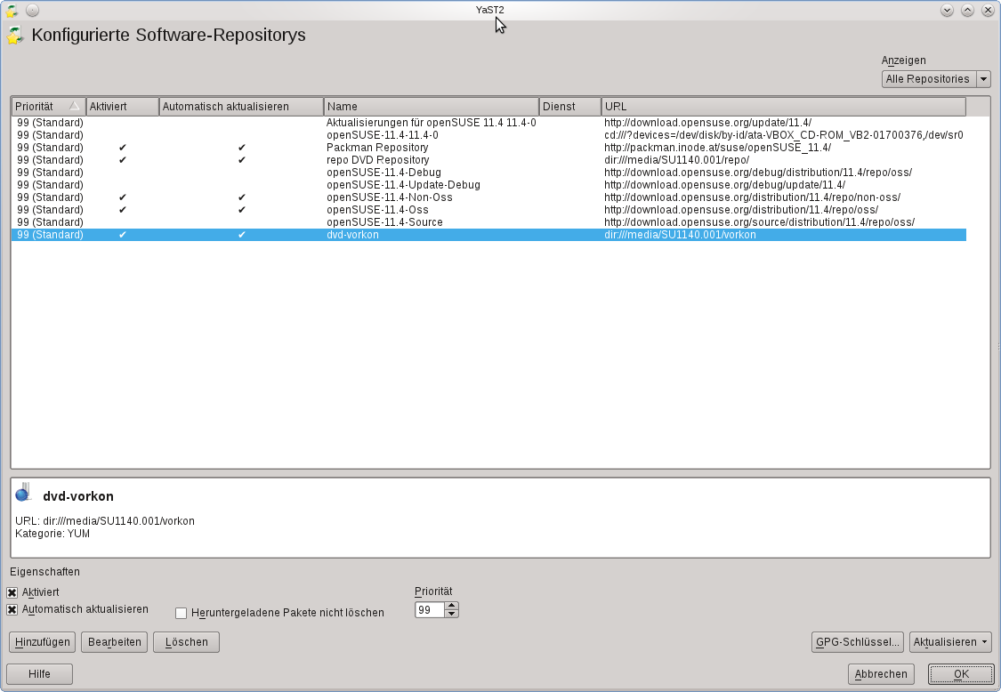Maximize the YaST2 window
Screen dimensions: 1001x692
[968, 10]
